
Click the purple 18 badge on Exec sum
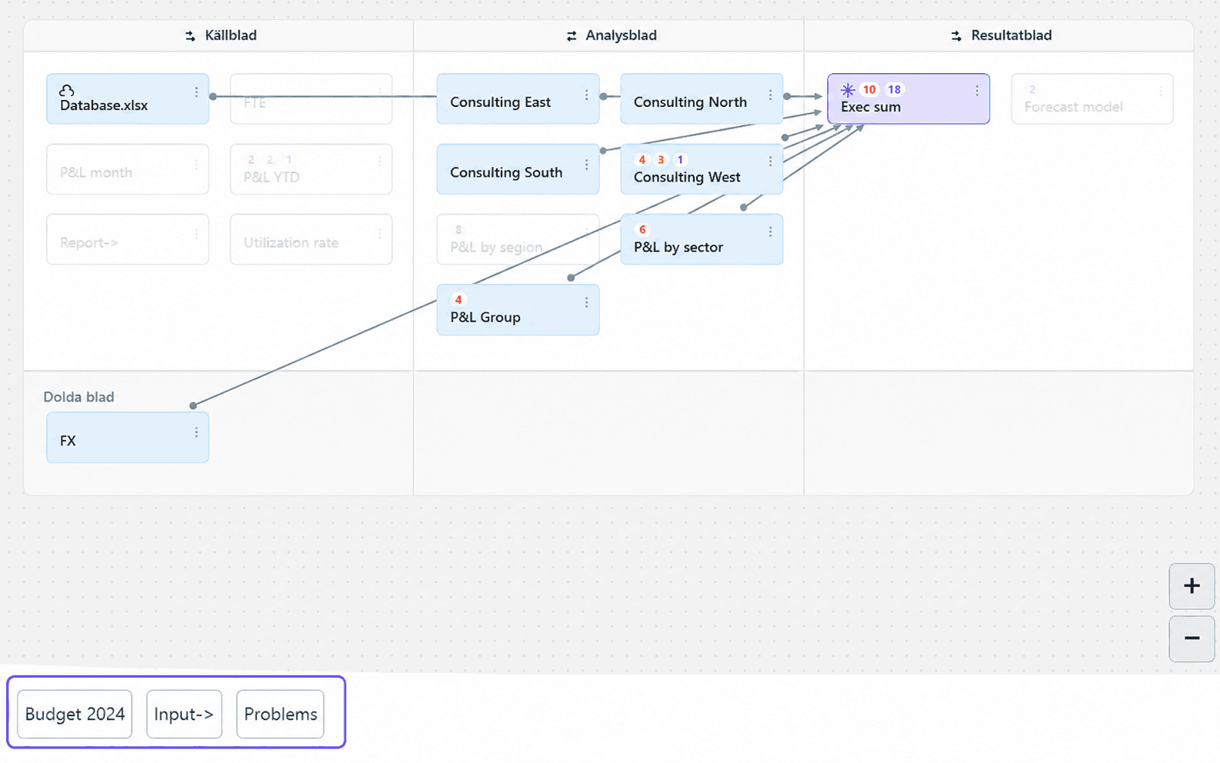pos(894,89)
